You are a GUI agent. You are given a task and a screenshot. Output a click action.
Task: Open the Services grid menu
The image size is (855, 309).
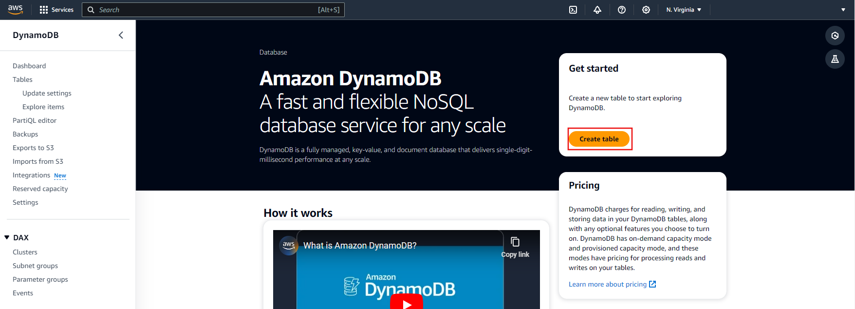tap(44, 10)
